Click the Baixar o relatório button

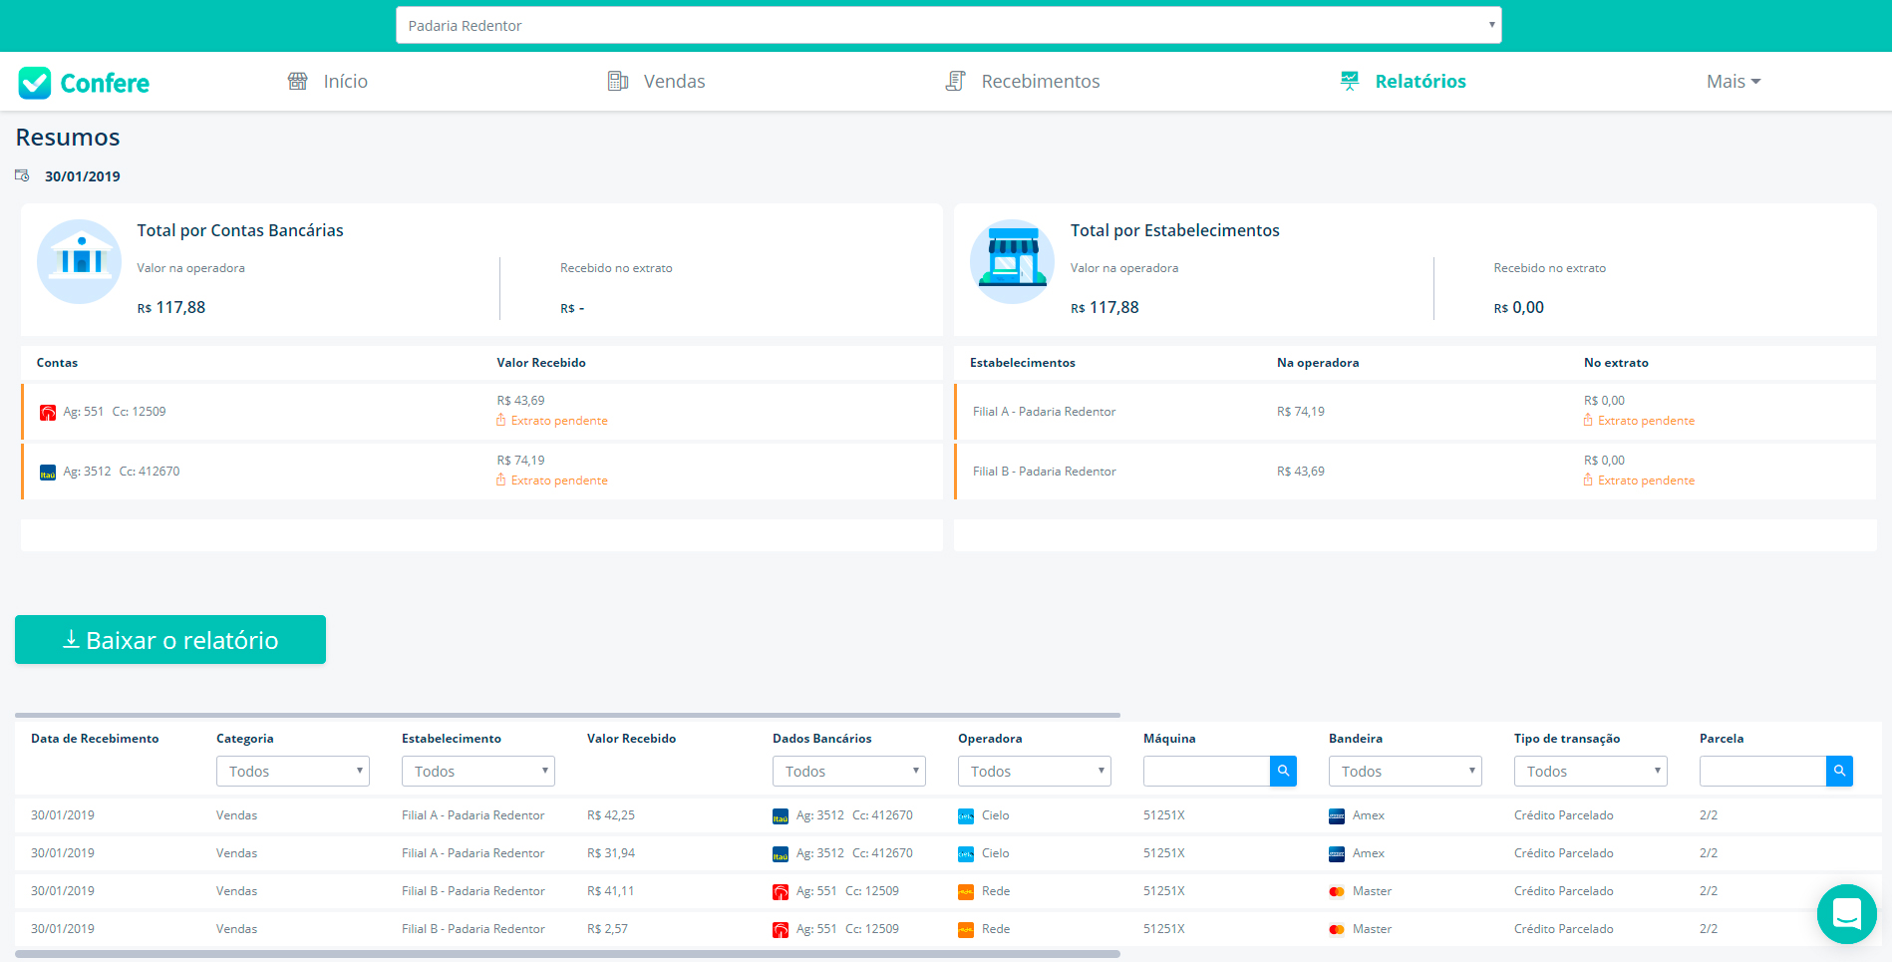pyautogui.click(x=170, y=640)
